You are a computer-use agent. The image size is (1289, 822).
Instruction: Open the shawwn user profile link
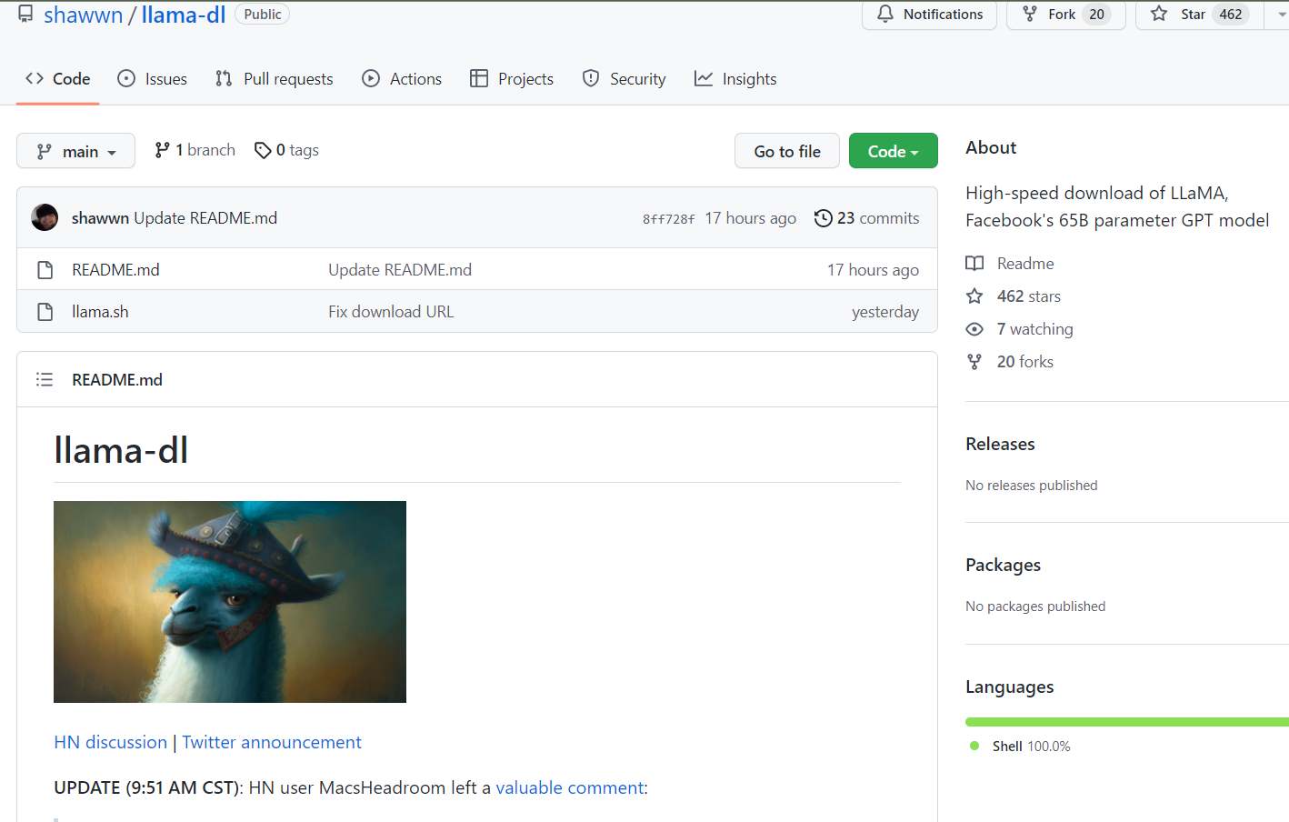click(x=83, y=15)
